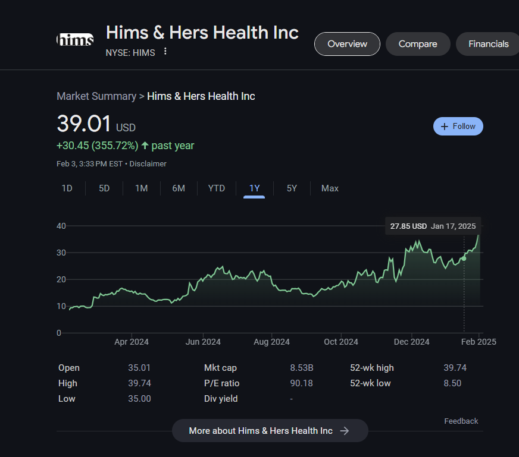
Task: Select the 1Y chart range
Action: pyautogui.click(x=254, y=188)
